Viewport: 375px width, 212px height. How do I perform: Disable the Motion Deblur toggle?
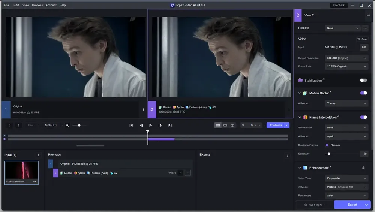click(363, 93)
